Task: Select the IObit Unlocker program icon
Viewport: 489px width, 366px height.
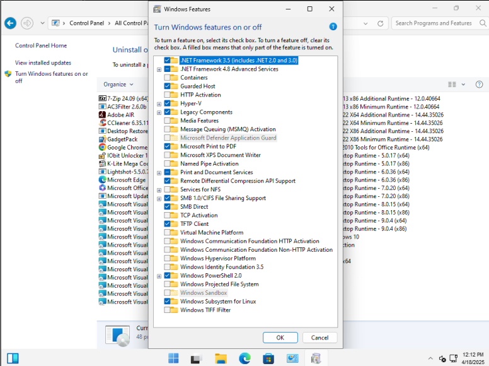Action: coord(102,155)
